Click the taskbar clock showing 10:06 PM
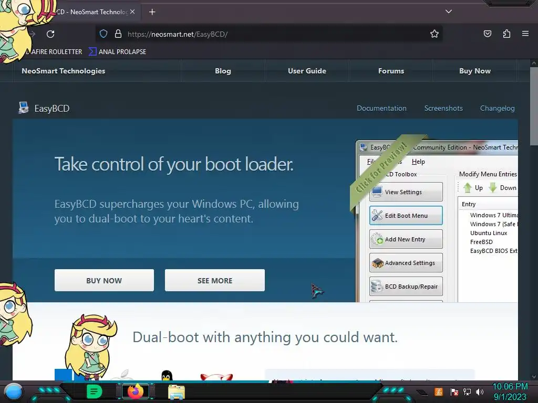Image resolution: width=538 pixels, height=403 pixels. pos(510,391)
